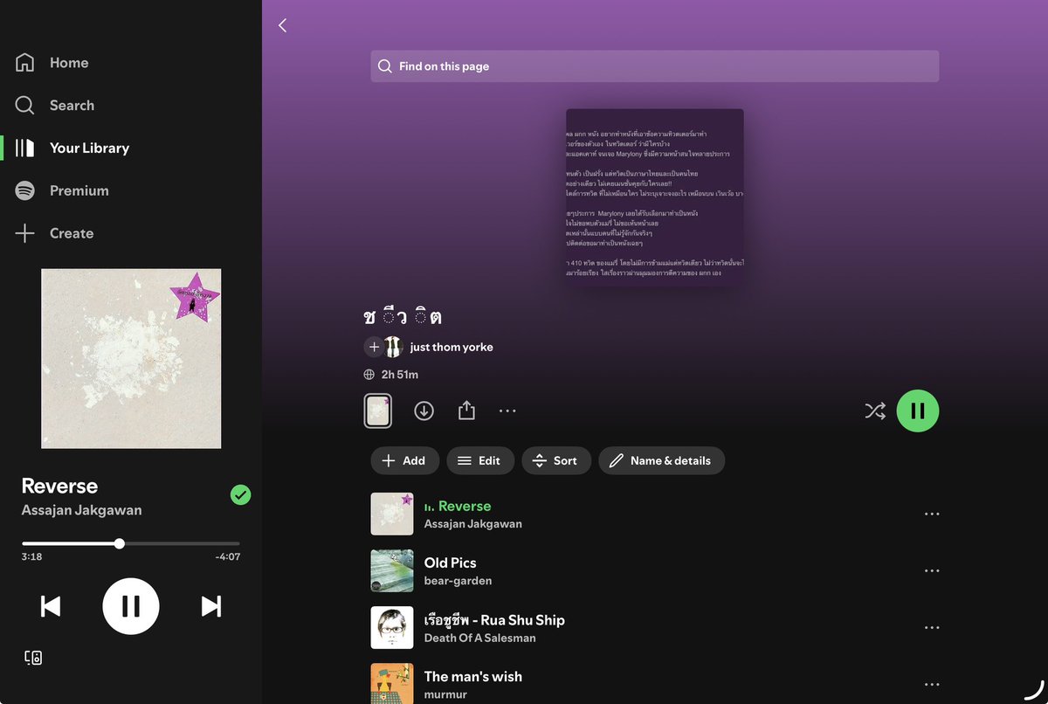The height and width of the screenshot is (704, 1048).
Task: Select The man's wish track
Action: pyautogui.click(x=472, y=676)
